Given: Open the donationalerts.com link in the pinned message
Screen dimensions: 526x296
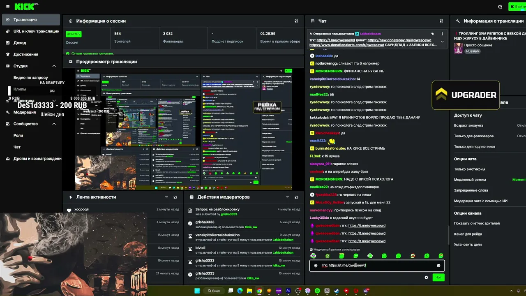Looking at the screenshot, I should [347, 45].
